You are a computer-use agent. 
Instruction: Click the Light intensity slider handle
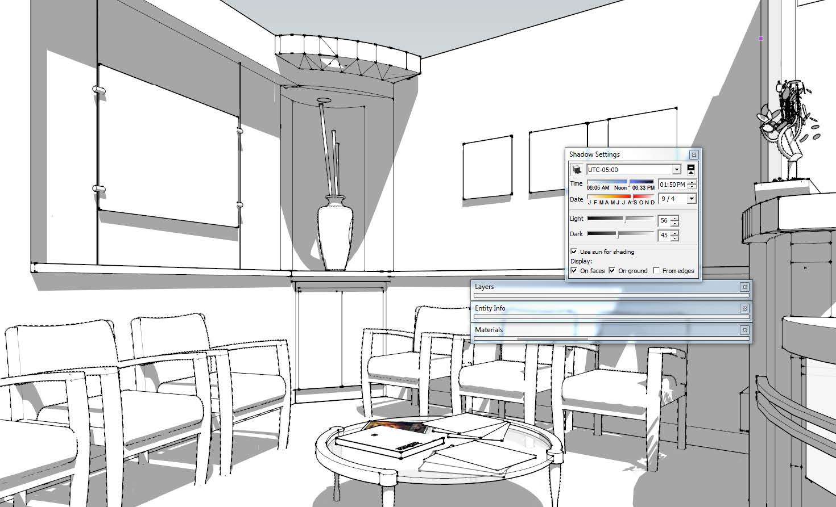[x=625, y=219]
